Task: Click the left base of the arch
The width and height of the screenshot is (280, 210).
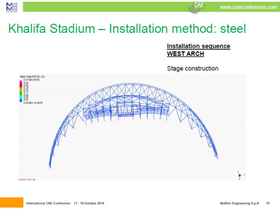Action: [52, 165]
